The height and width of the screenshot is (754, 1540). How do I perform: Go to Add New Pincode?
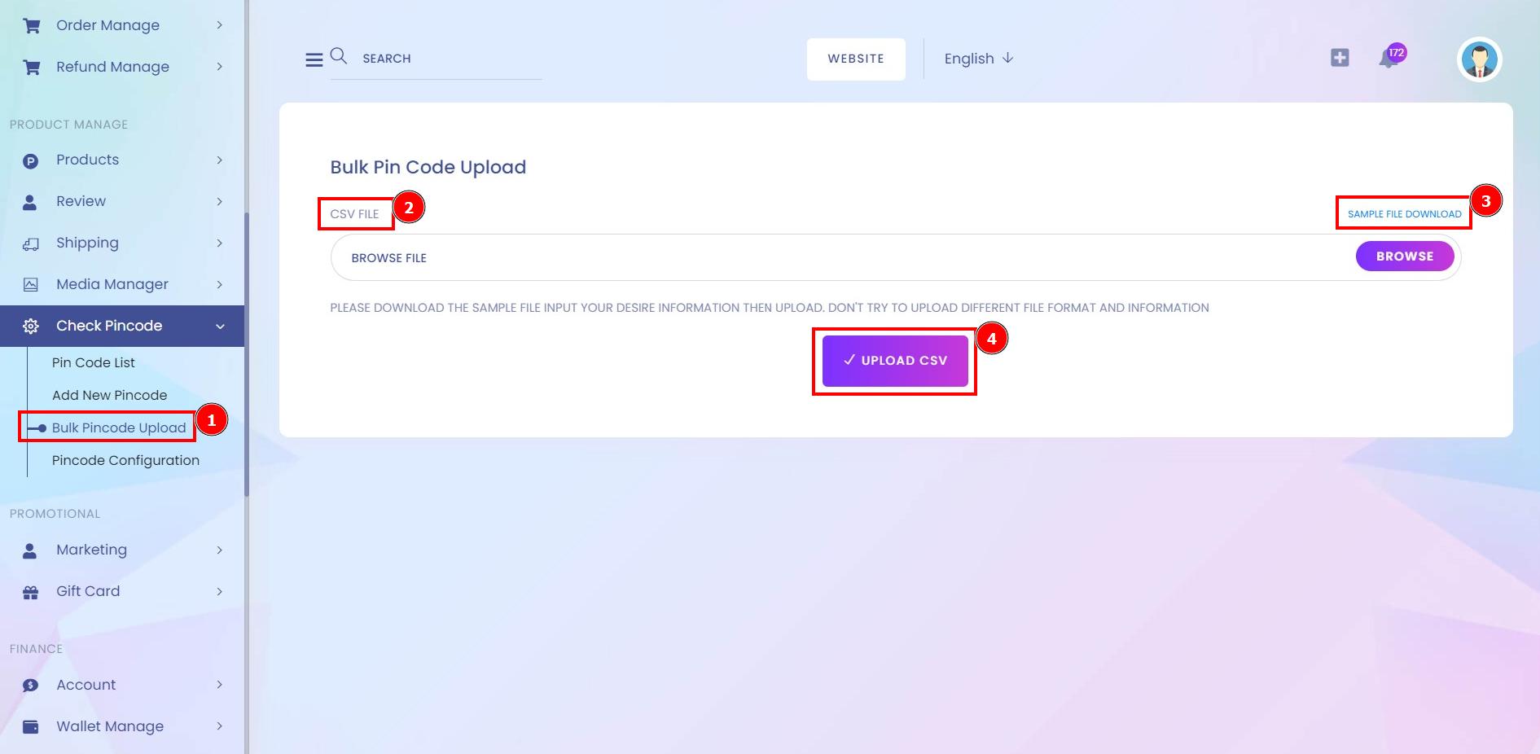[109, 396]
